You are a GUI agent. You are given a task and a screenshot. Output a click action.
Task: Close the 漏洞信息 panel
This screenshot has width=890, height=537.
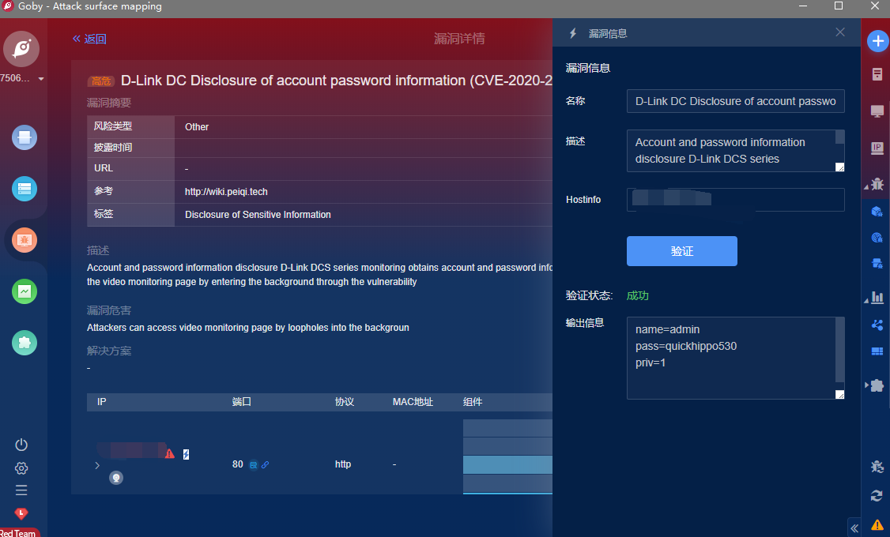click(x=840, y=32)
